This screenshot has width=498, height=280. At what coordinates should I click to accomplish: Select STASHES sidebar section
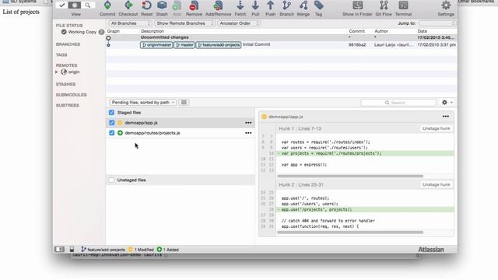(x=65, y=84)
